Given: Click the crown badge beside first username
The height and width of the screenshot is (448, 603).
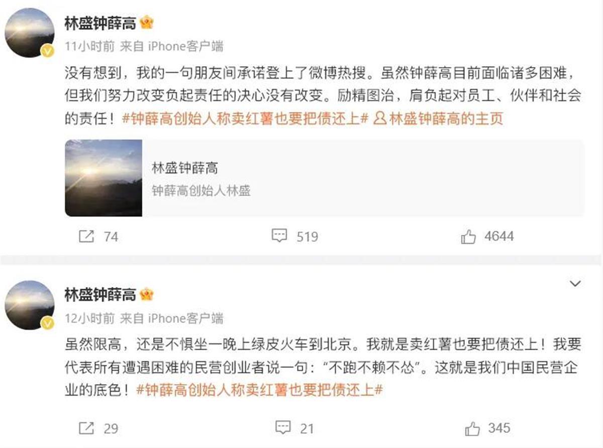Looking at the screenshot, I should (146, 23).
